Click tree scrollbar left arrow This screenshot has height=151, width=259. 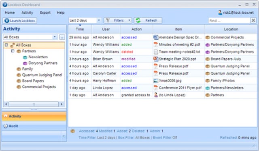click(6, 104)
